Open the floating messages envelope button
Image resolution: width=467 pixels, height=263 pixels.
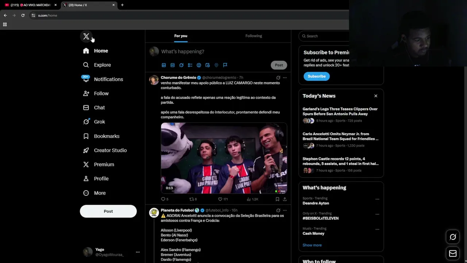click(453, 254)
